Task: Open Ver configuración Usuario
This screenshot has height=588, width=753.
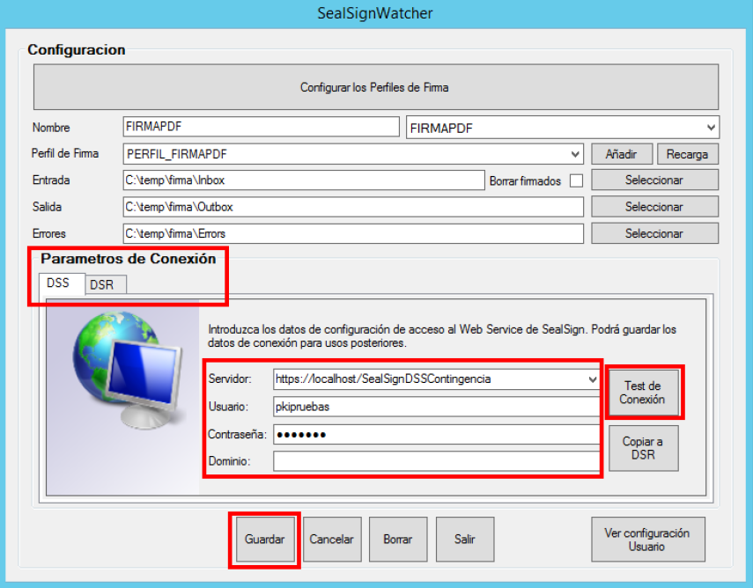Action: point(648,539)
